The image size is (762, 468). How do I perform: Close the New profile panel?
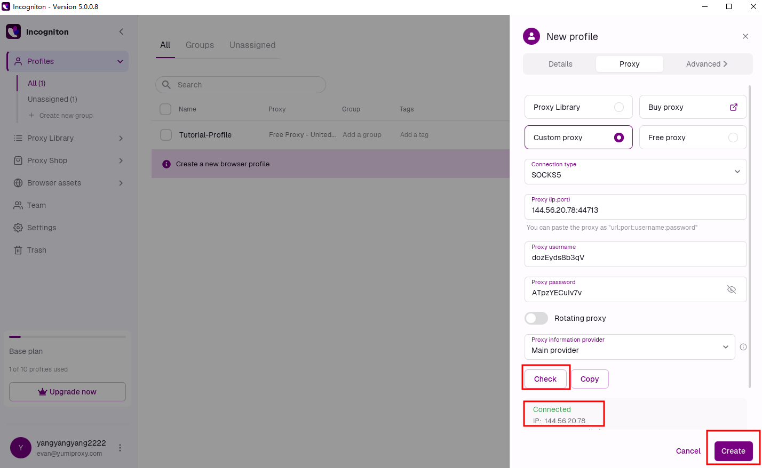[x=745, y=36]
